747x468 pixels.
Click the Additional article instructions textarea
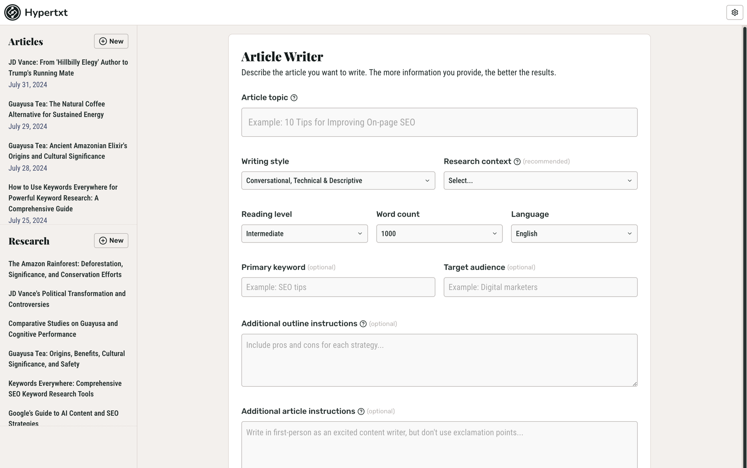(439, 445)
